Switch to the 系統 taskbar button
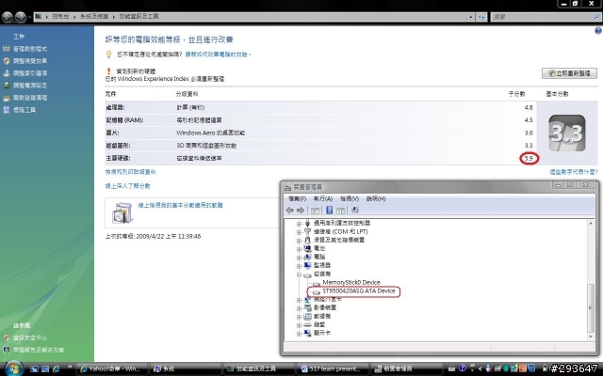The image size is (603, 376). (186, 368)
